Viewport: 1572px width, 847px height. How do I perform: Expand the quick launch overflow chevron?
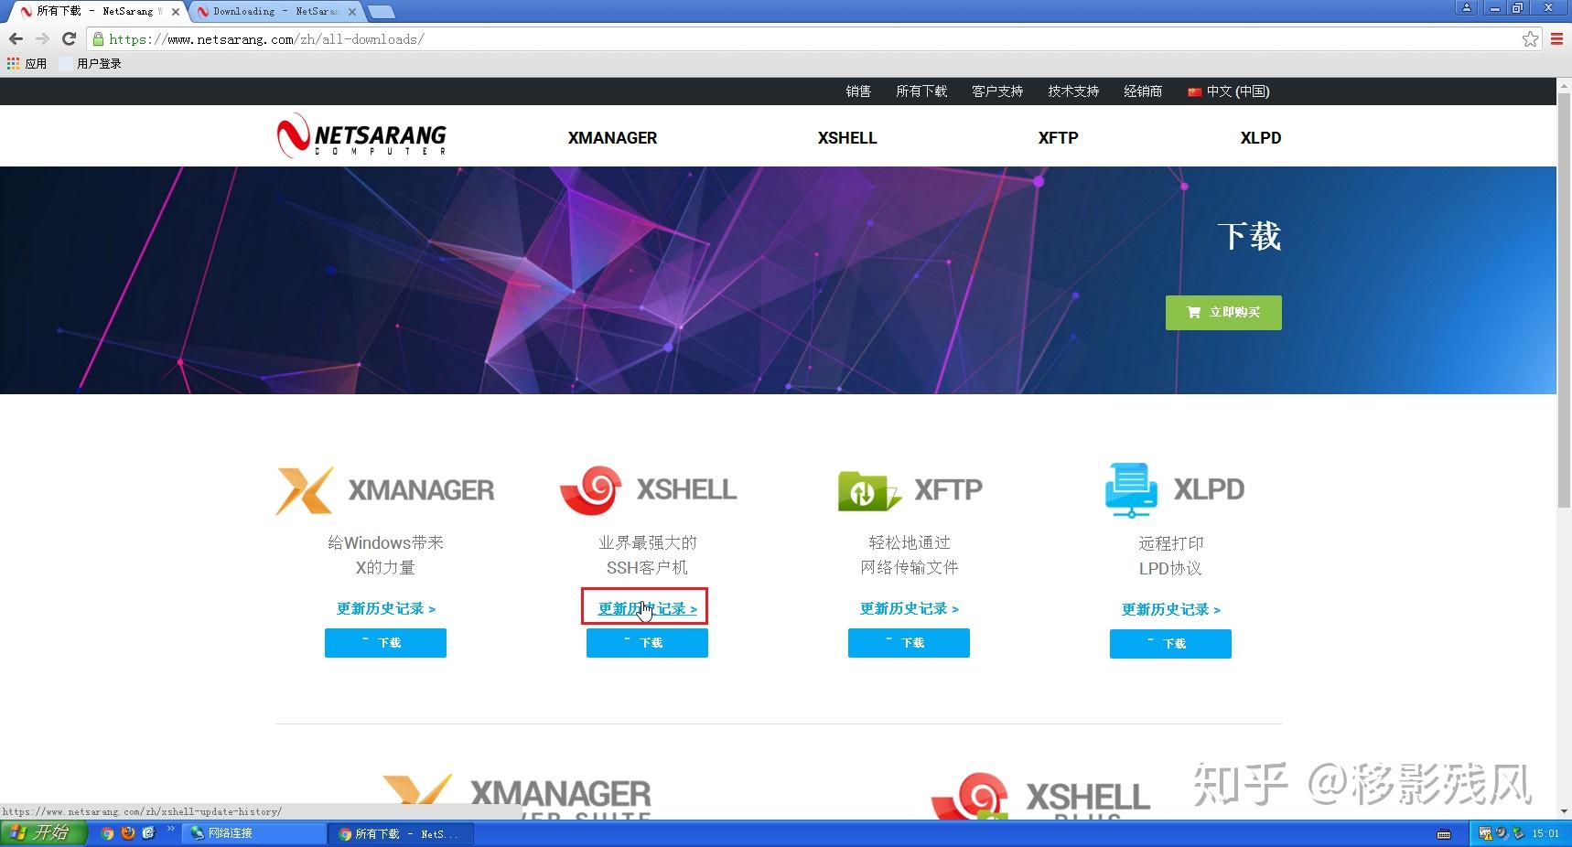tap(170, 830)
